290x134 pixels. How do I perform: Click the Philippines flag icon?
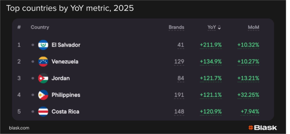[43, 95]
